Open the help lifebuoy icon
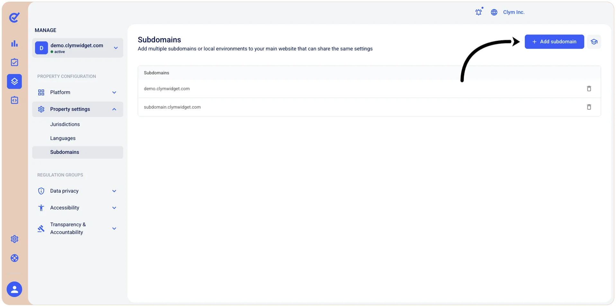This screenshot has width=616, height=307. pos(14,258)
